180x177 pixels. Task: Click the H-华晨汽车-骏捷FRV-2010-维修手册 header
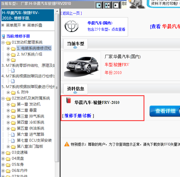(28, 15)
